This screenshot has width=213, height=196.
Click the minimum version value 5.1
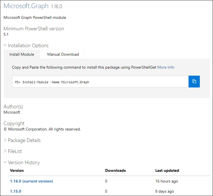click(x=6, y=34)
